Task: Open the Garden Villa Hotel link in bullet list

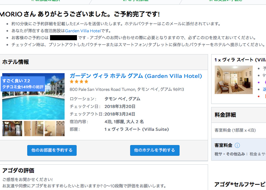Action: 83,31
